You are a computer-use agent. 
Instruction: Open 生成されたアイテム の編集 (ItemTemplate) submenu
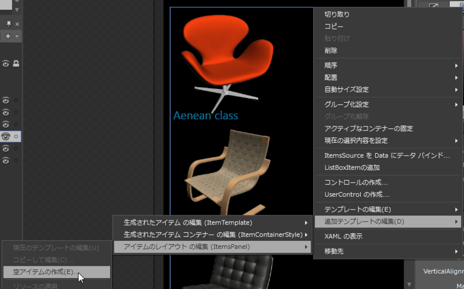point(212,223)
